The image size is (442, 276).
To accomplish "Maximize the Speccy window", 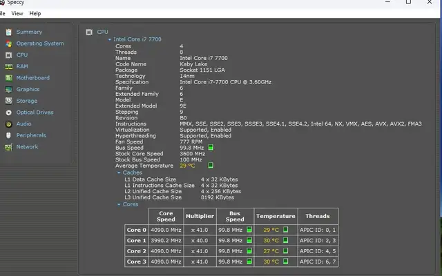I will (x=408, y=2).
